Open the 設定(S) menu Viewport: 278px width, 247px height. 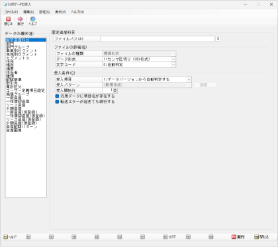click(x=44, y=12)
